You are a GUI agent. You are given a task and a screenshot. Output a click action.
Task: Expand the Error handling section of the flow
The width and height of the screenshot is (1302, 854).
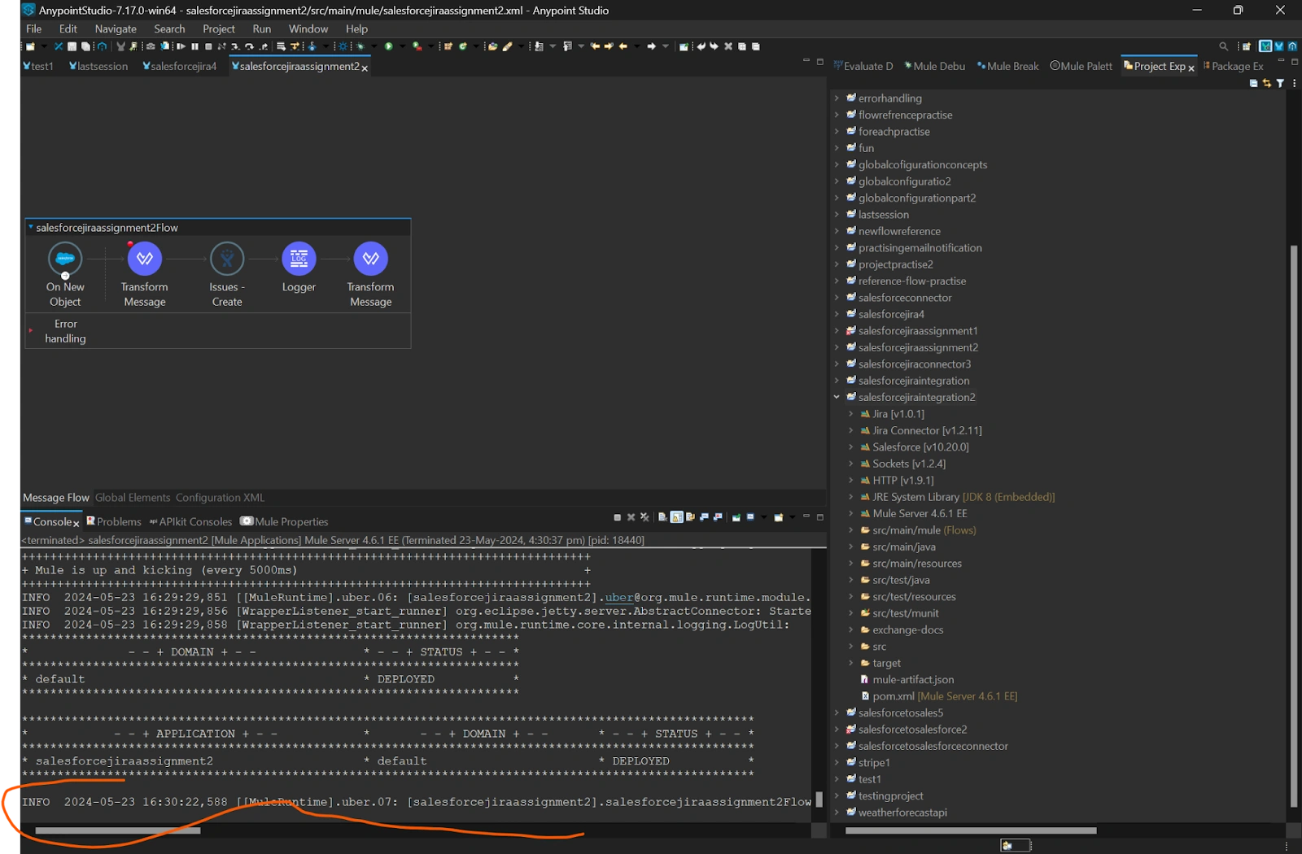point(31,331)
